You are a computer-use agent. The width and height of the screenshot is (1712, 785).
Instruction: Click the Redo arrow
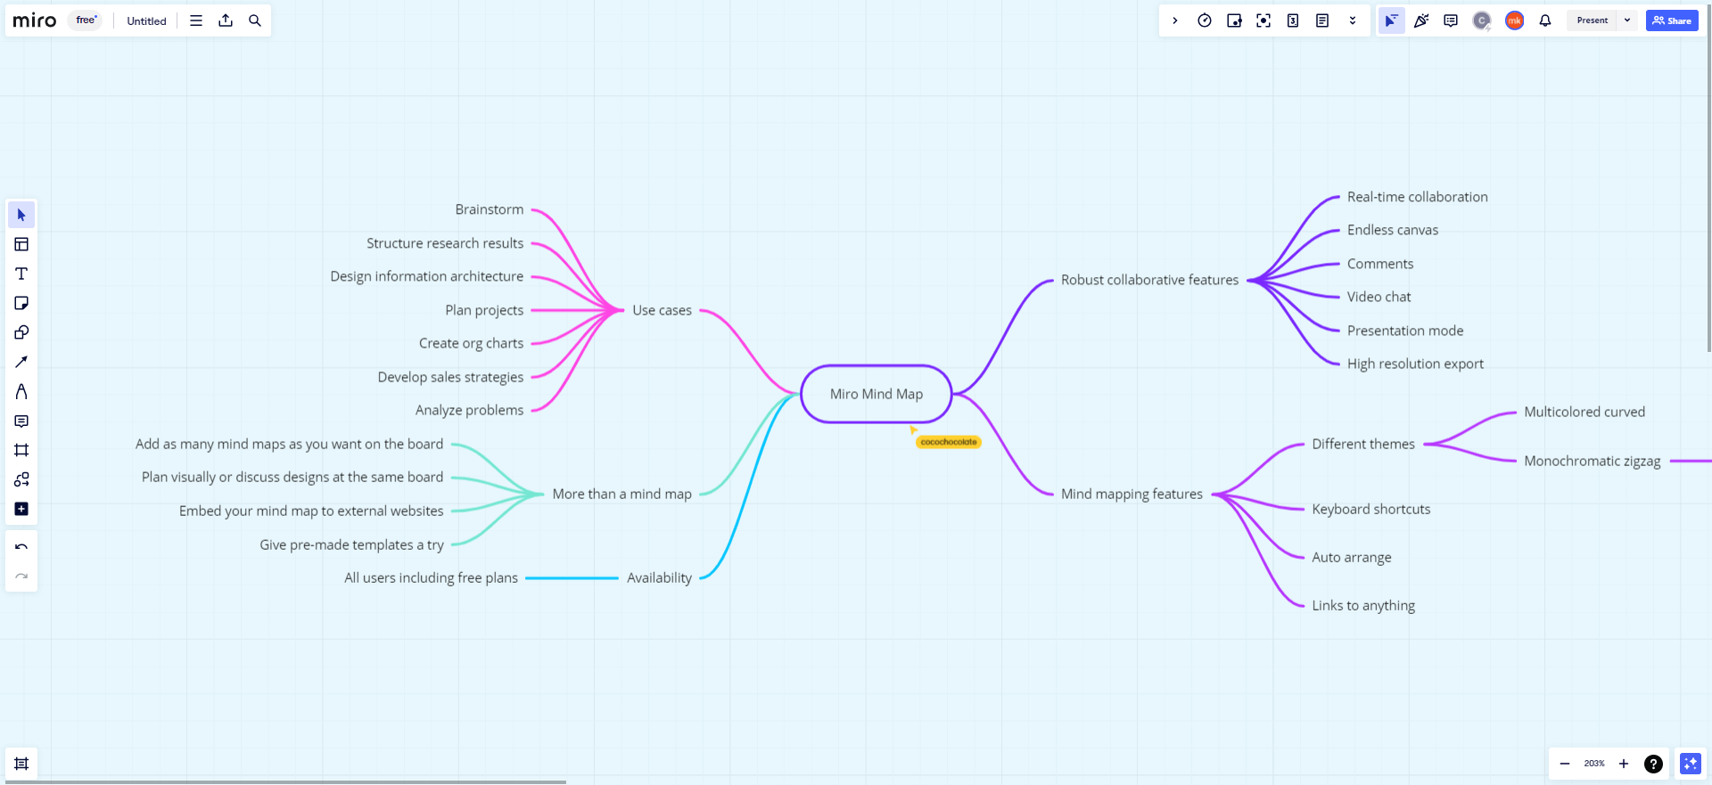click(x=21, y=576)
